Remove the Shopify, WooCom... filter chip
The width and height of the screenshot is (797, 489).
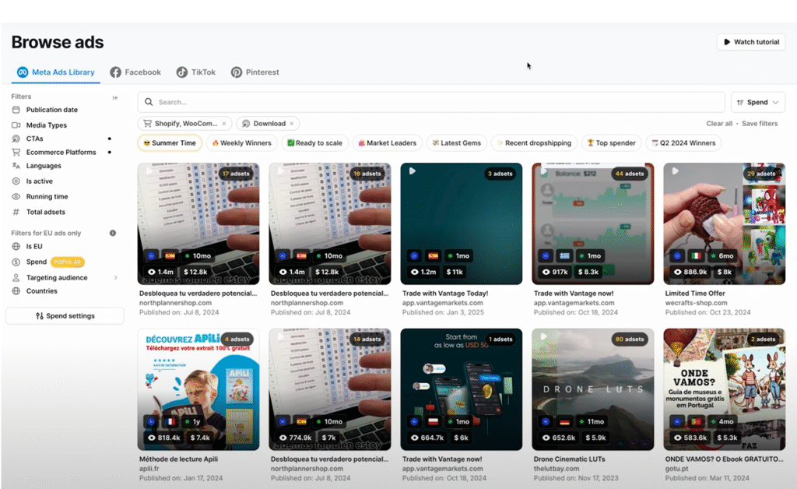tap(224, 124)
